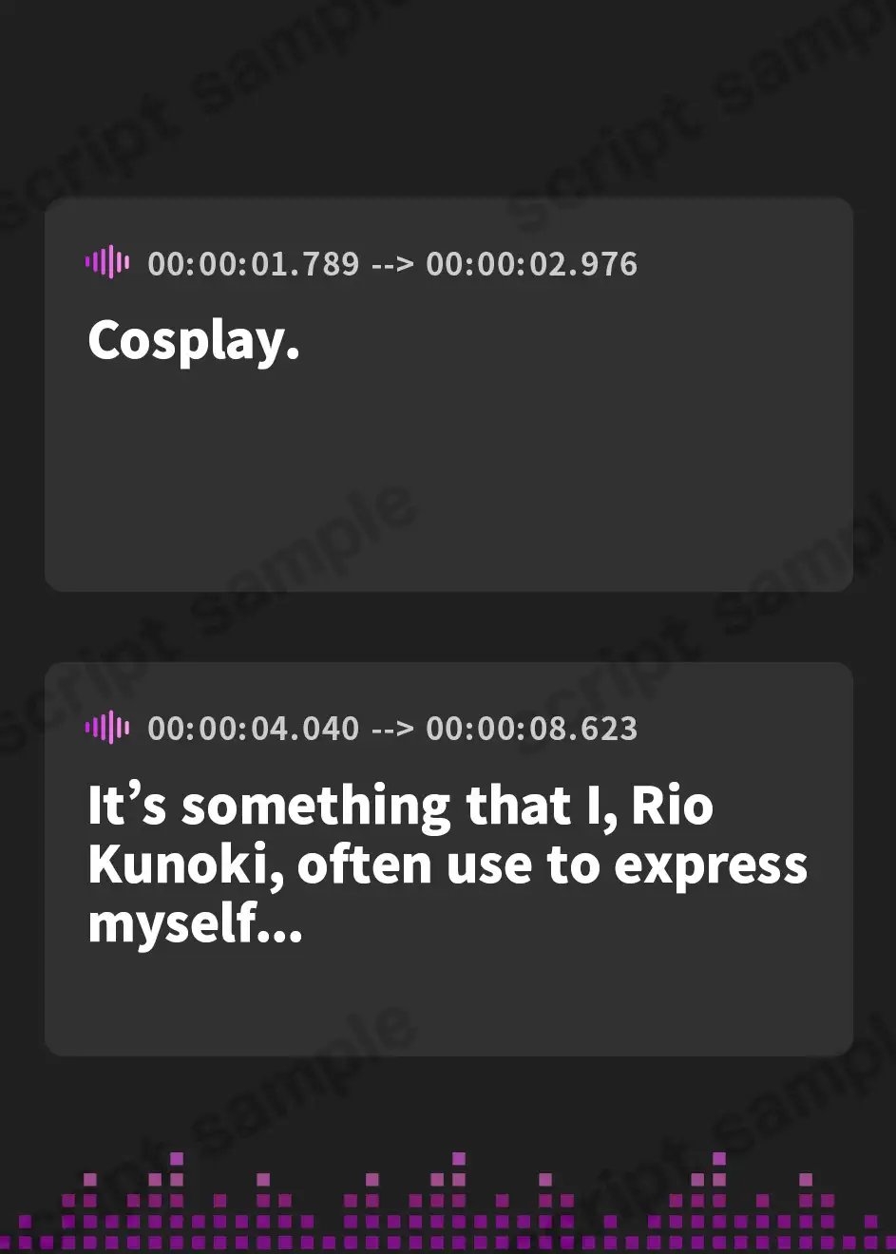Image resolution: width=896 pixels, height=1254 pixels.
Task: Click the tallest center equalizer bar
Action: click(459, 1200)
